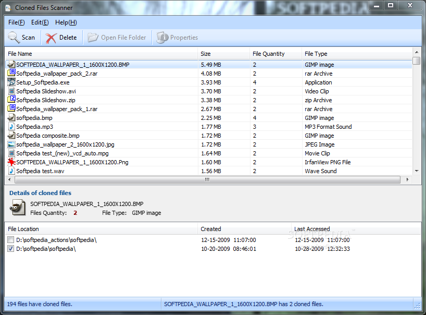Click the D:\softpedia_actions\softpedia\ location path
This screenshot has width=426, height=315.
tap(56, 240)
